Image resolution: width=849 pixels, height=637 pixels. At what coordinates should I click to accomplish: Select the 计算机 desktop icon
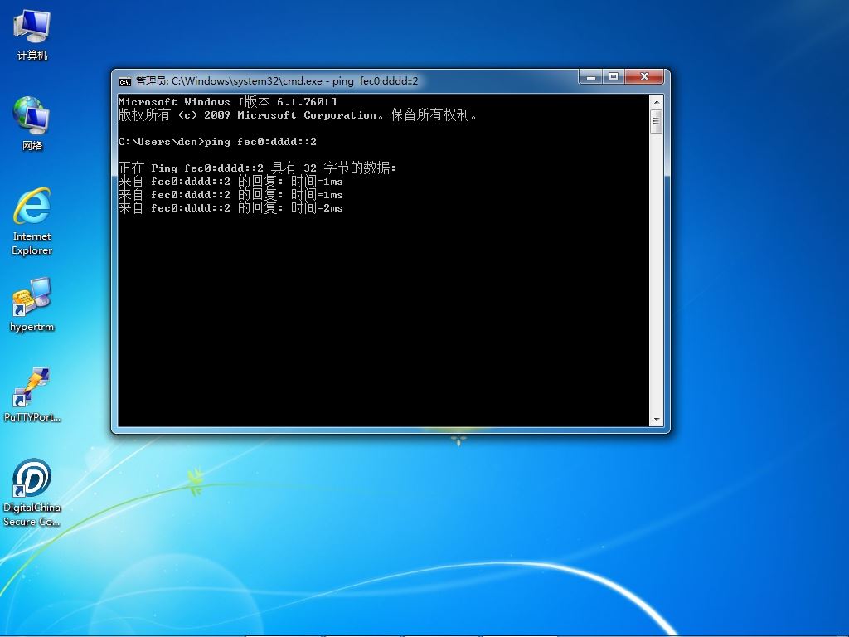(32, 35)
